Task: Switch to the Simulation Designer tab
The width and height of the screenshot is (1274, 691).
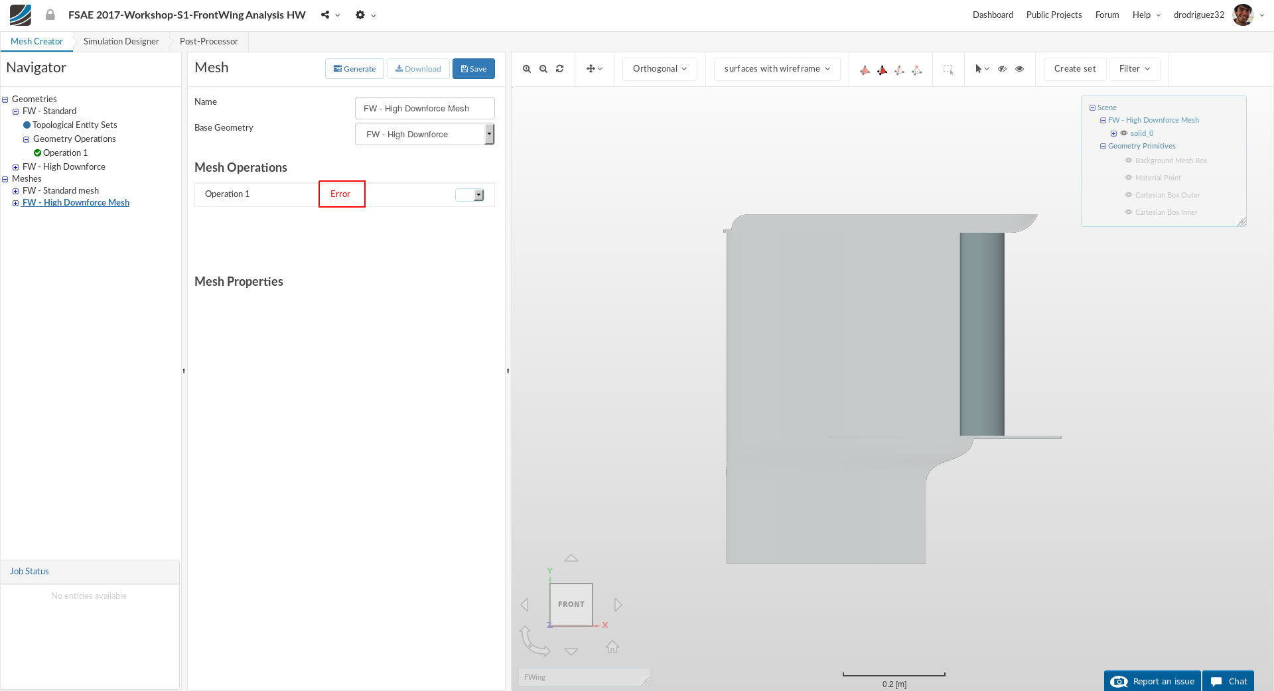Action: (x=121, y=41)
